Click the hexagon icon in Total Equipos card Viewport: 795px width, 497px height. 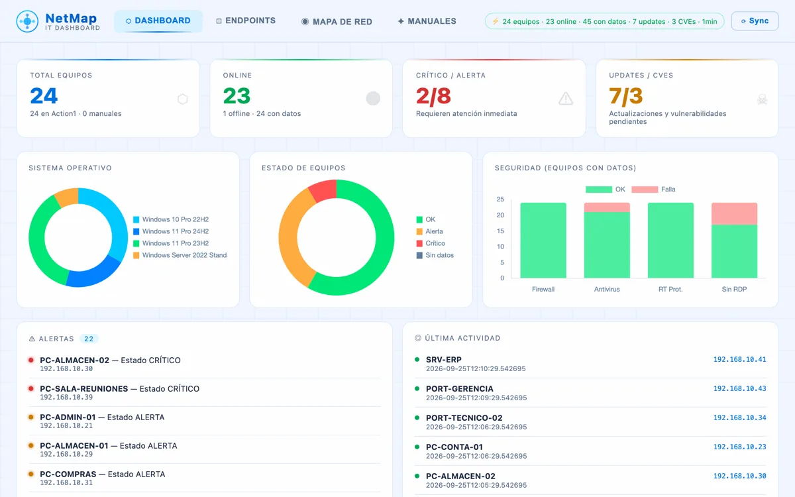click(182, 99)
